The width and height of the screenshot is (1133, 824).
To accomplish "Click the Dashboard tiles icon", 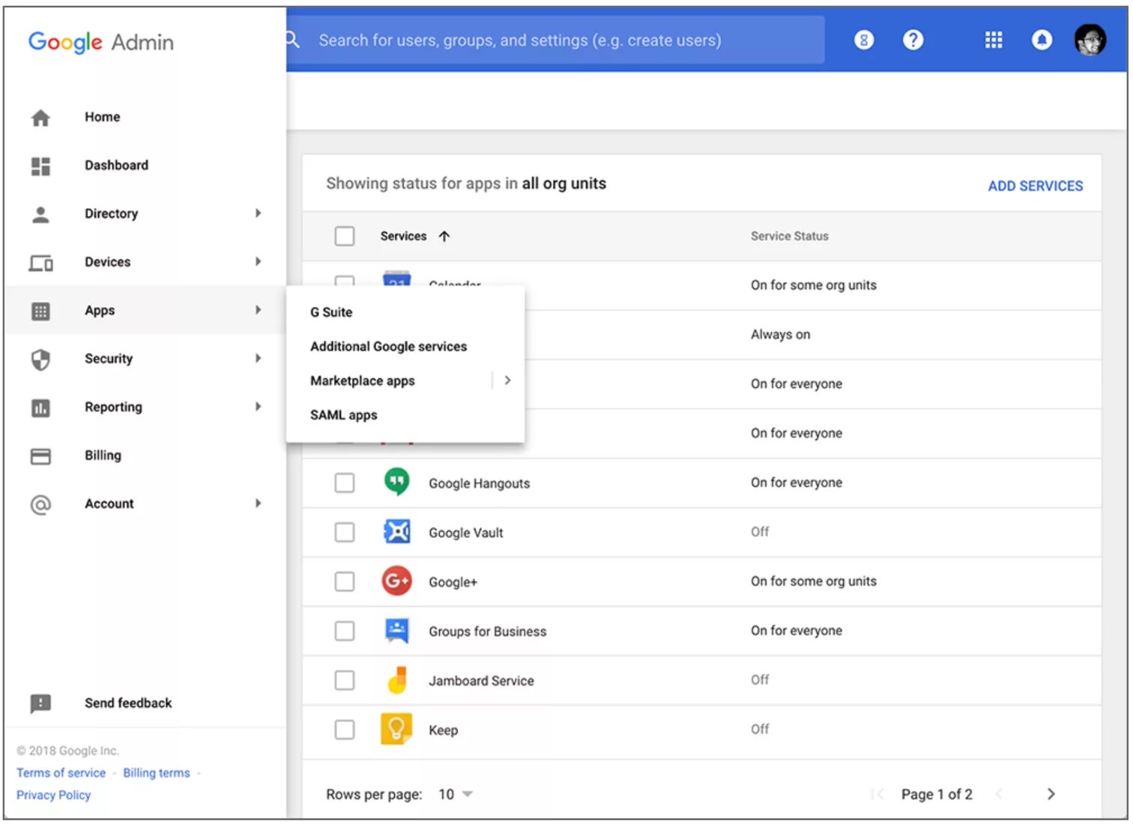I will click(x=40, y=166).
